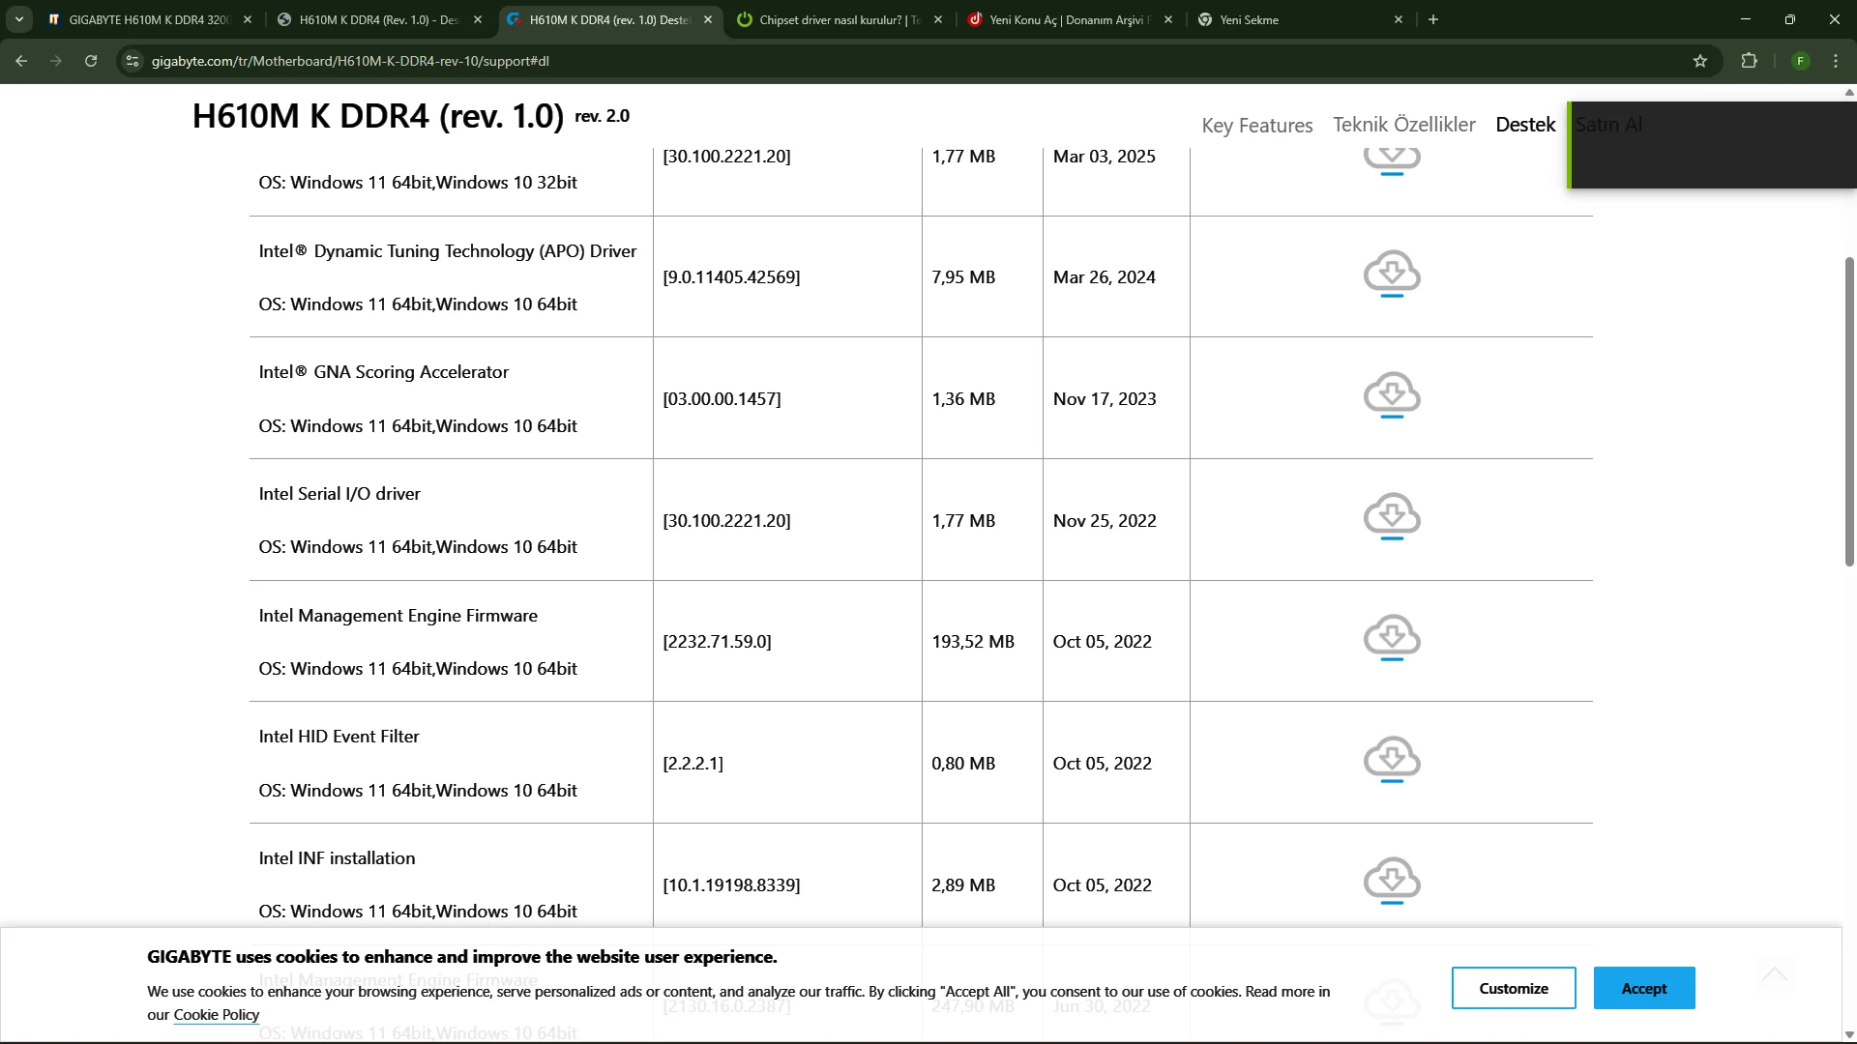Go to the Key Features section

[1256, 126]
